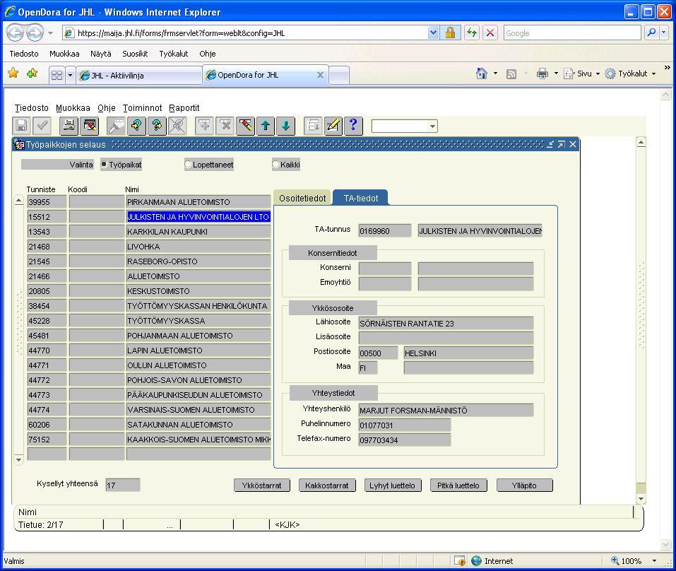Open the tab list dropdown arrow
The height and width of the screenshot is (571, 676).
(x=70, y=75)
